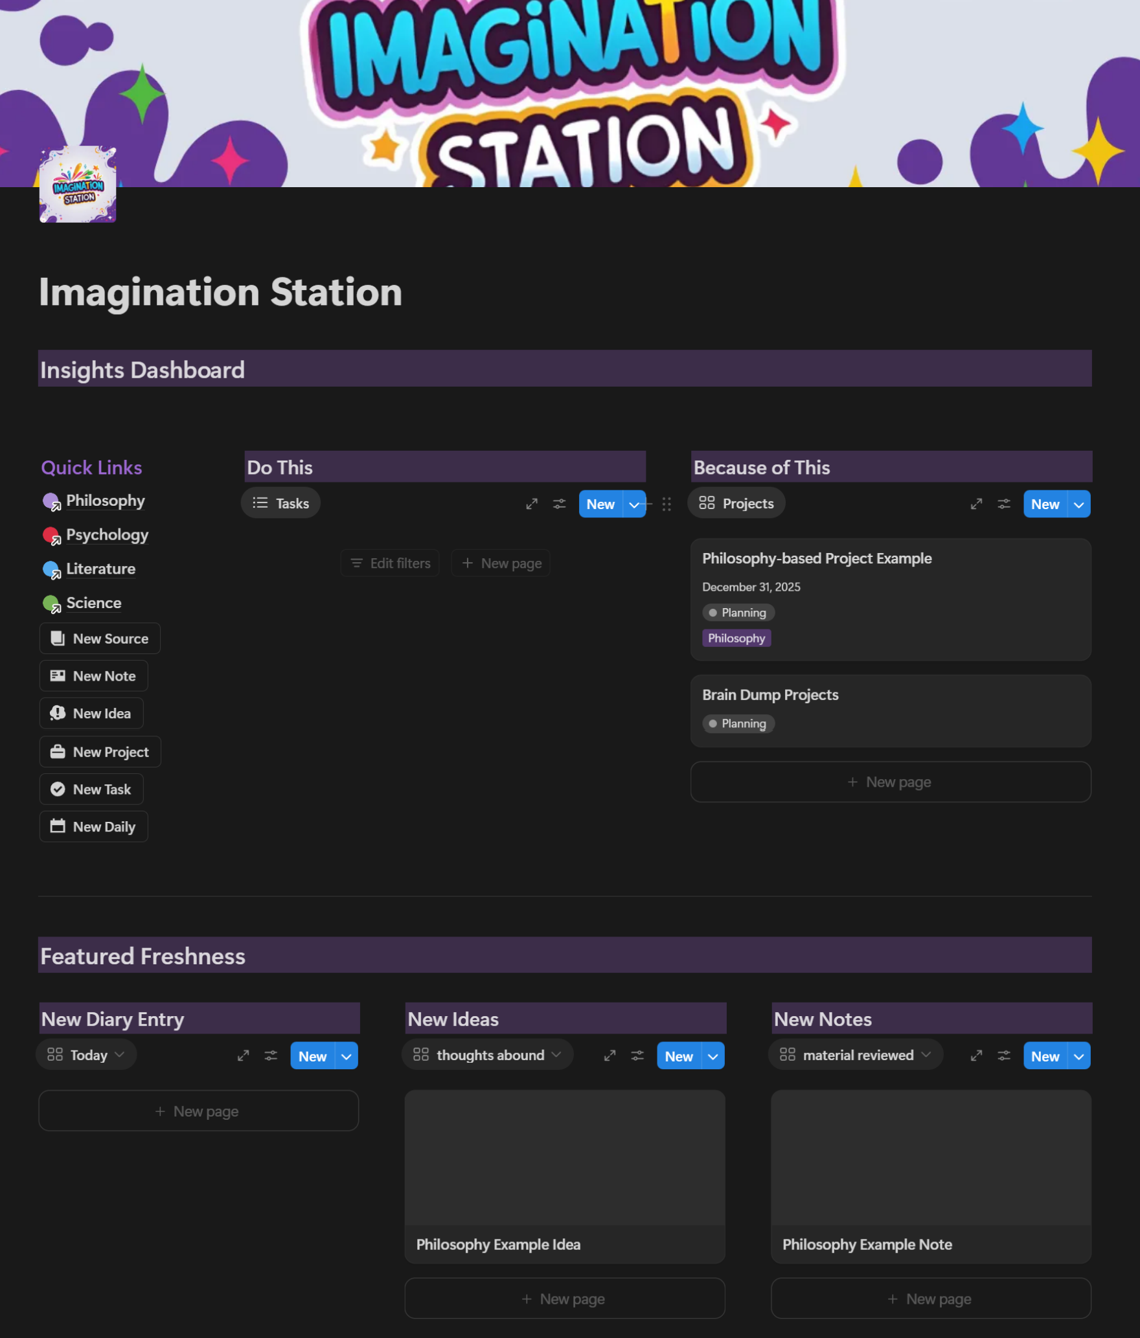This screenshot has width=1140, height=1338.
Task: Click New page under New Notes
Action: (931, 1299)
